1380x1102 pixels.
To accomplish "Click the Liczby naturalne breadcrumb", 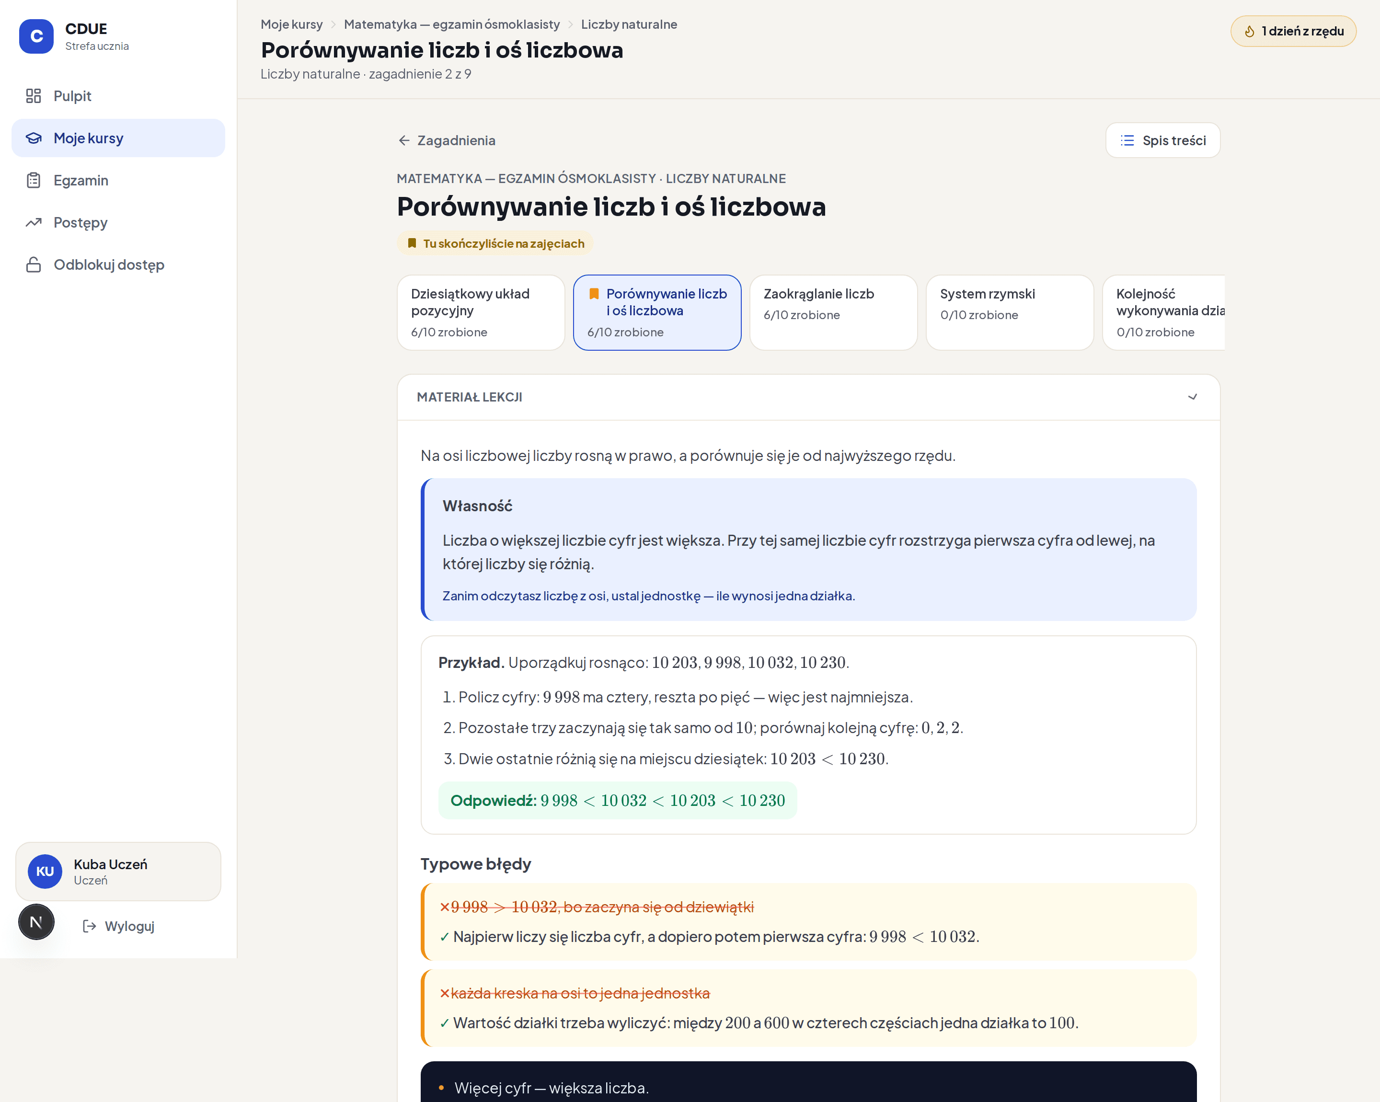I will pyautogui.click(x=629, y=24).
